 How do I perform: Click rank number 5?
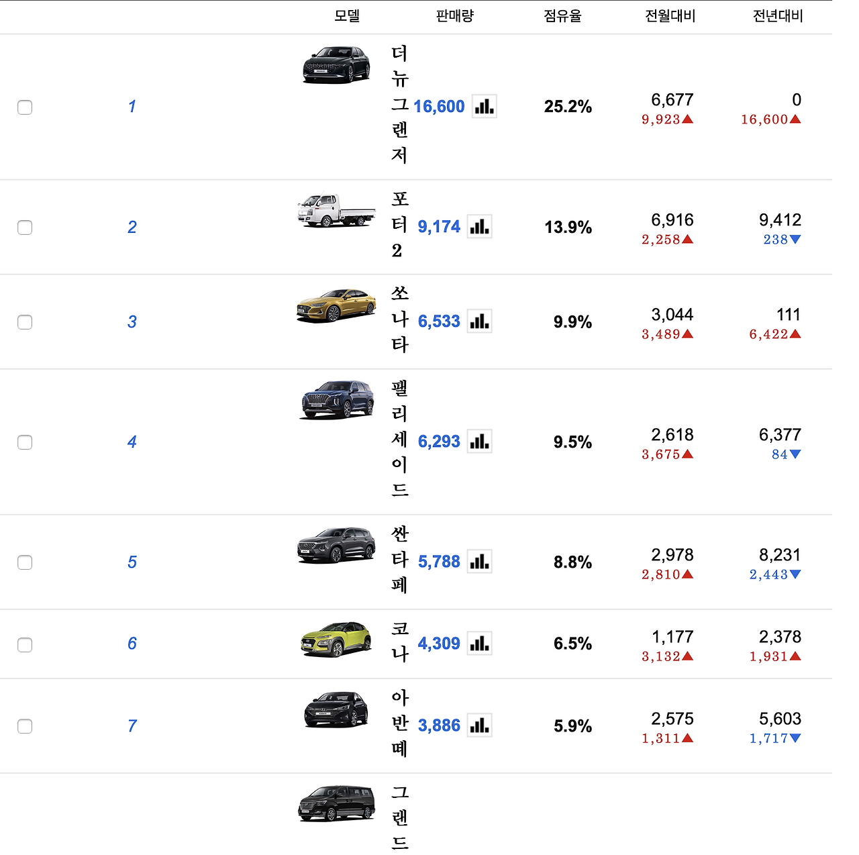132,562
